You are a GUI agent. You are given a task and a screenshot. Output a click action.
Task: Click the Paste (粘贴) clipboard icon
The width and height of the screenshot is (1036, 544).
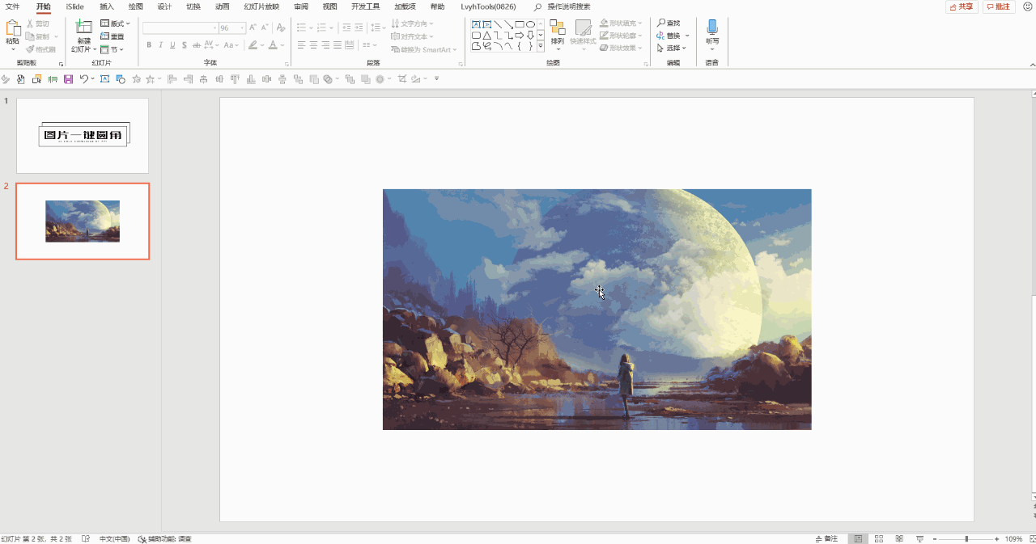pyautogui.click(x=13, y=28)
